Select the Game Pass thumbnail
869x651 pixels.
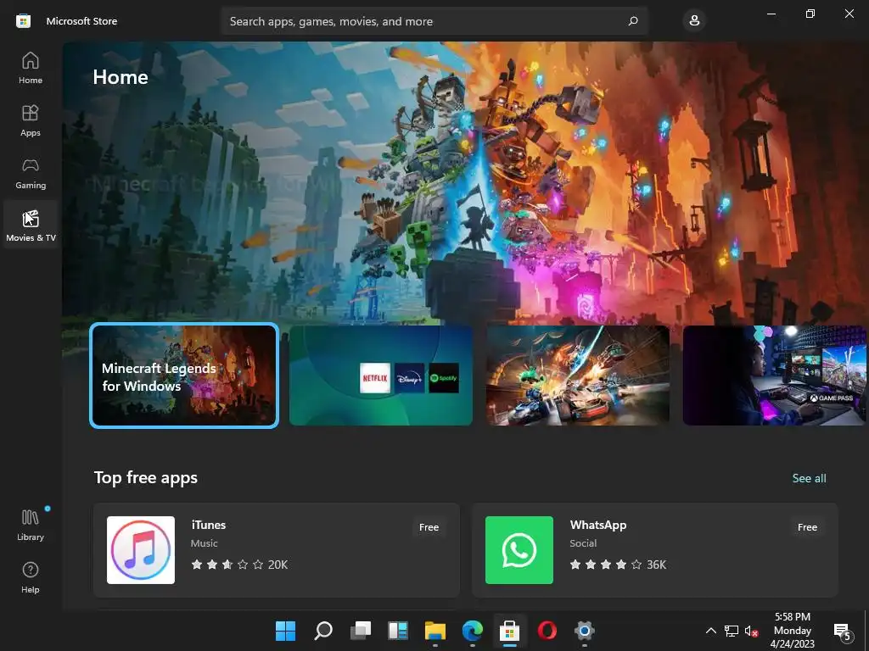coord(774,376)
